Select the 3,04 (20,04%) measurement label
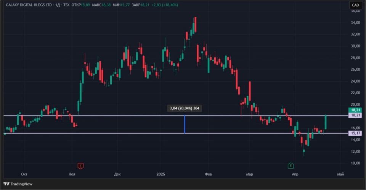Image resolution: width=366 pixels, height=190 pixels. (x=185, y=108)
